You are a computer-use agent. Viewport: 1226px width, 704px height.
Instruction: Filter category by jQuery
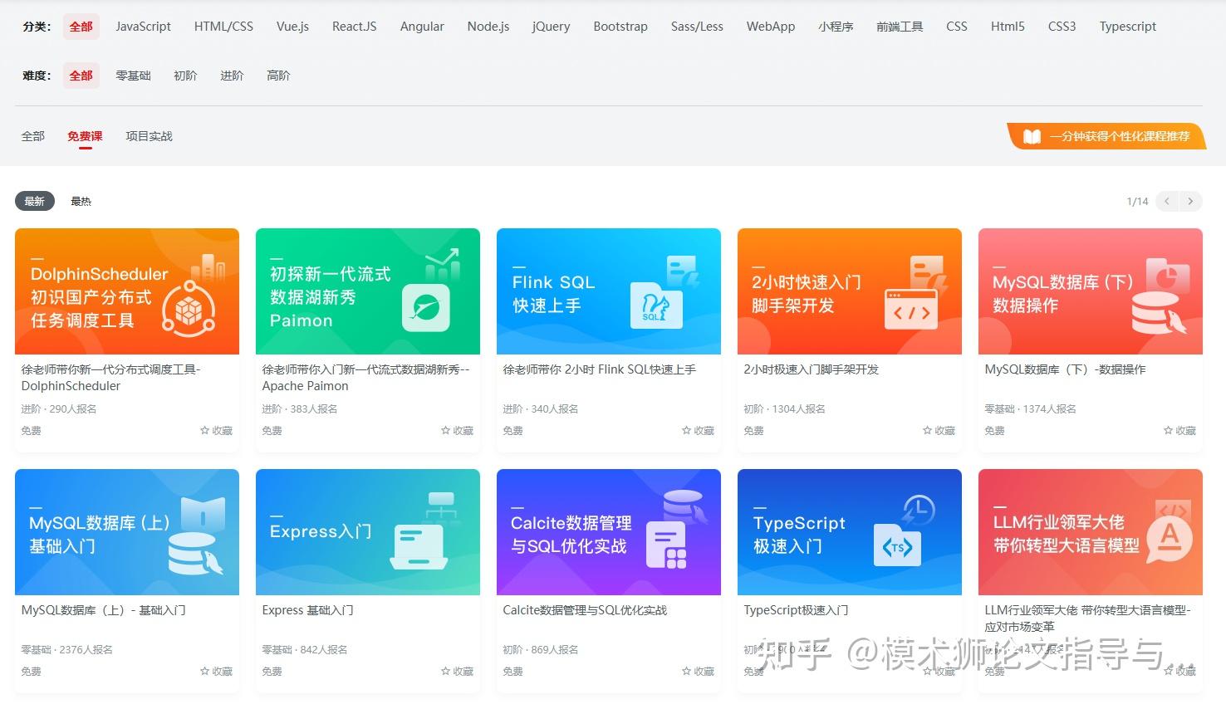[x=552, y=27]
